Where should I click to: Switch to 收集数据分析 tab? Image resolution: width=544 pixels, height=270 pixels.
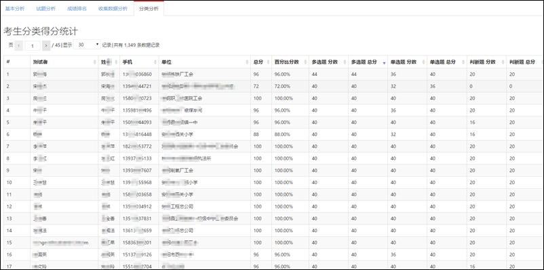113,9
